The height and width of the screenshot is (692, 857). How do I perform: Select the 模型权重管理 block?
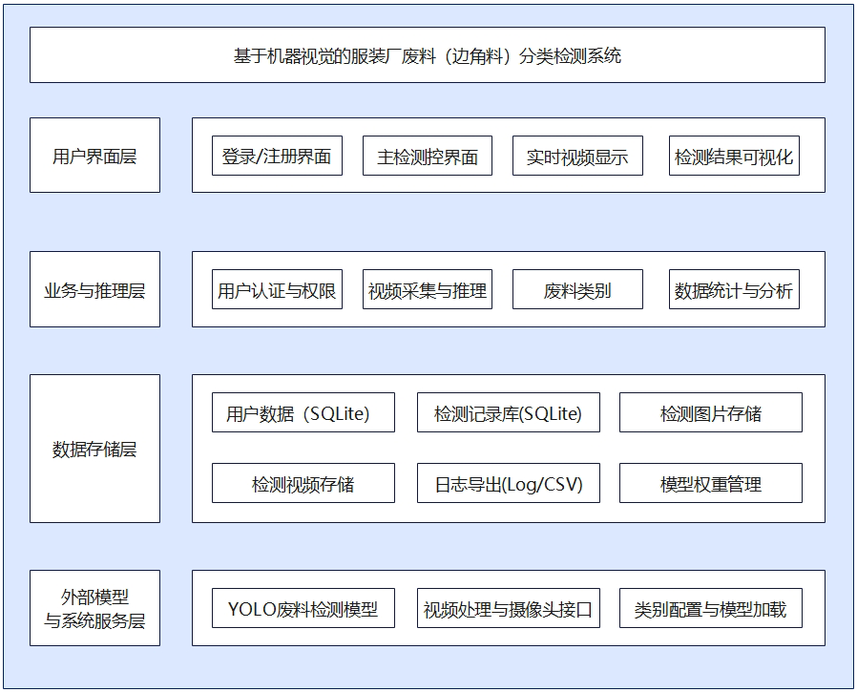710,484
